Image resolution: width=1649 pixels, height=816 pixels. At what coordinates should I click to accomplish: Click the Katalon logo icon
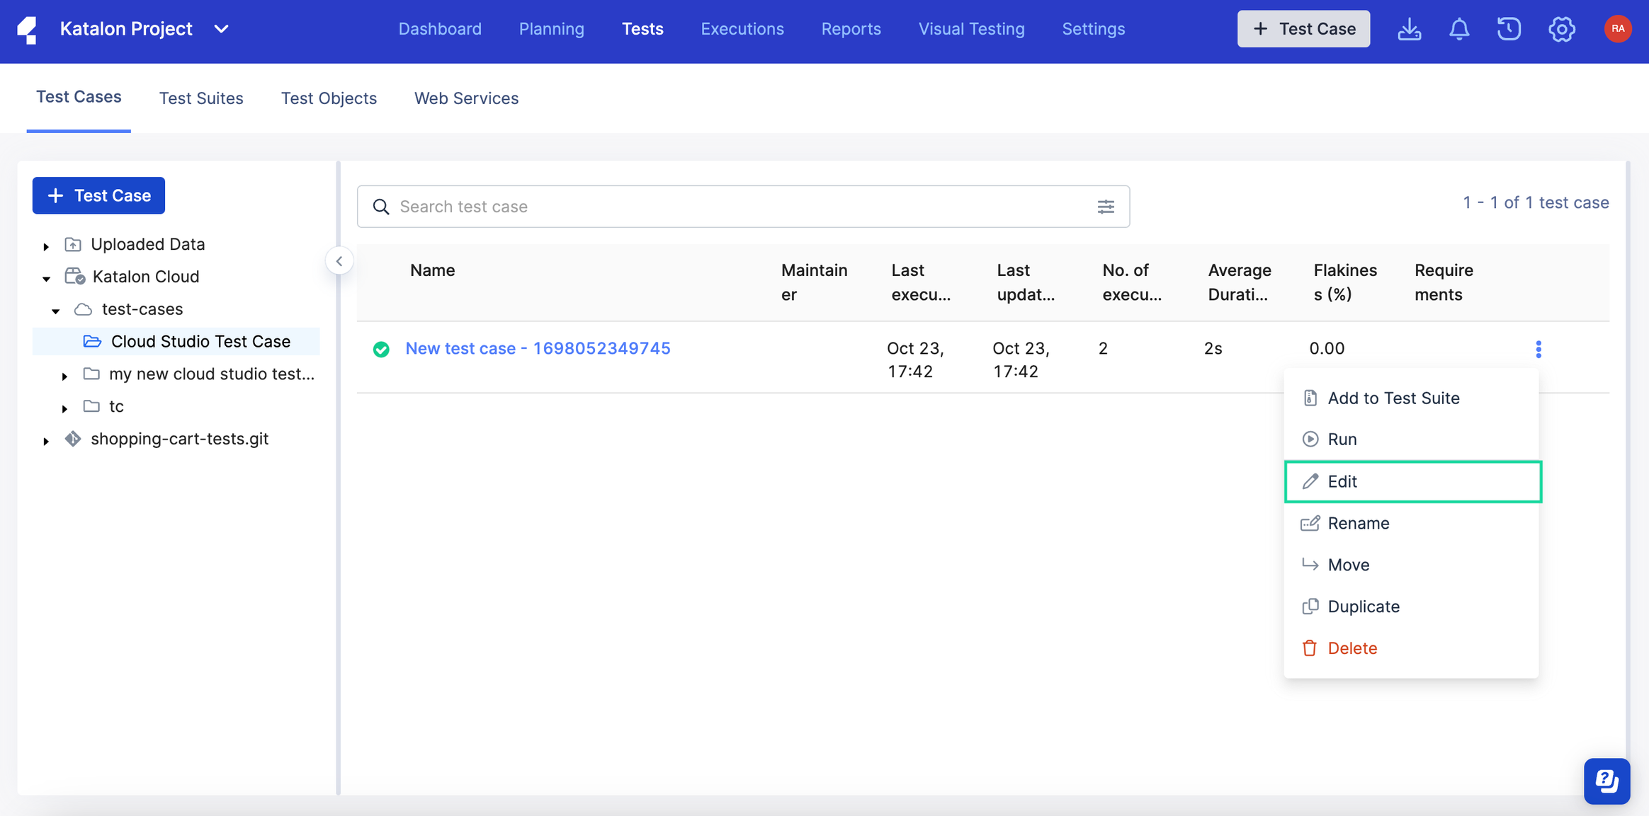point(27,29)
